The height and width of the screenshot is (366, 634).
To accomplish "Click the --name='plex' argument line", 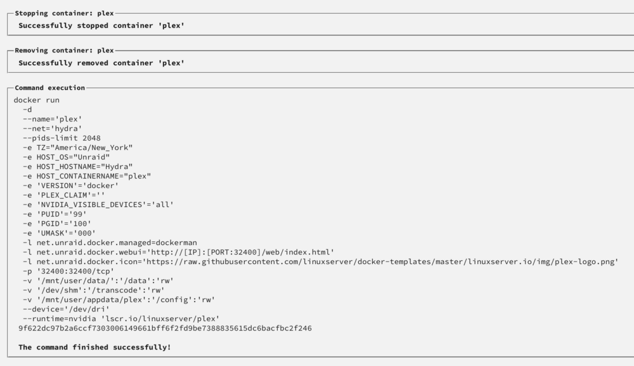I will (53, 119).
